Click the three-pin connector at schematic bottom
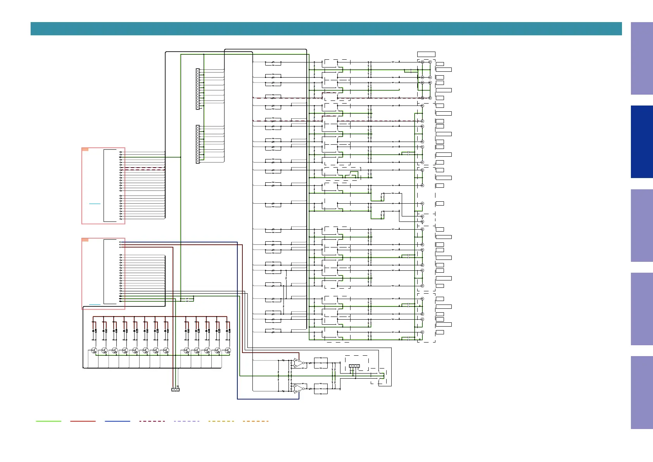The width and height of the screenshot is (653, 462). 175,389
